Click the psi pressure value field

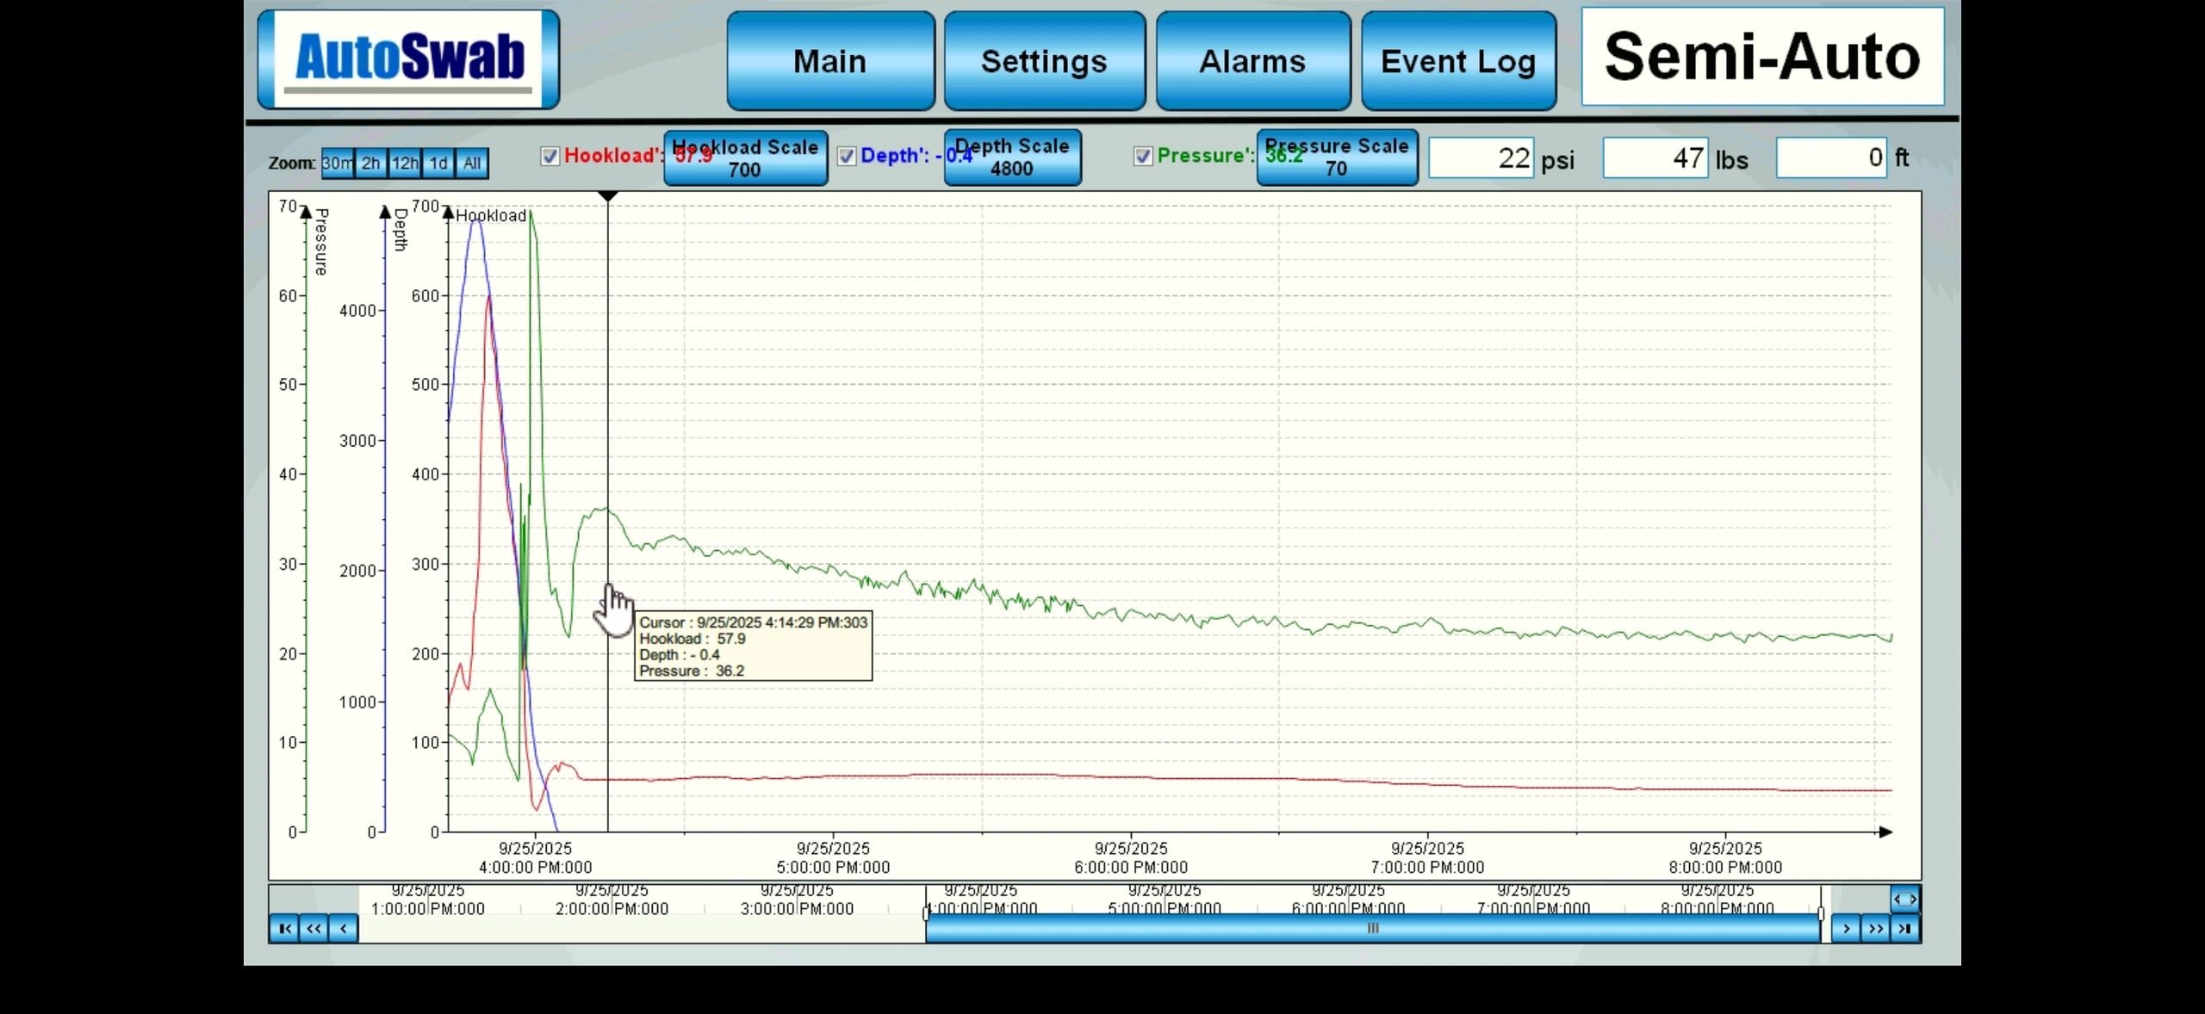(x=1481, y=158)
